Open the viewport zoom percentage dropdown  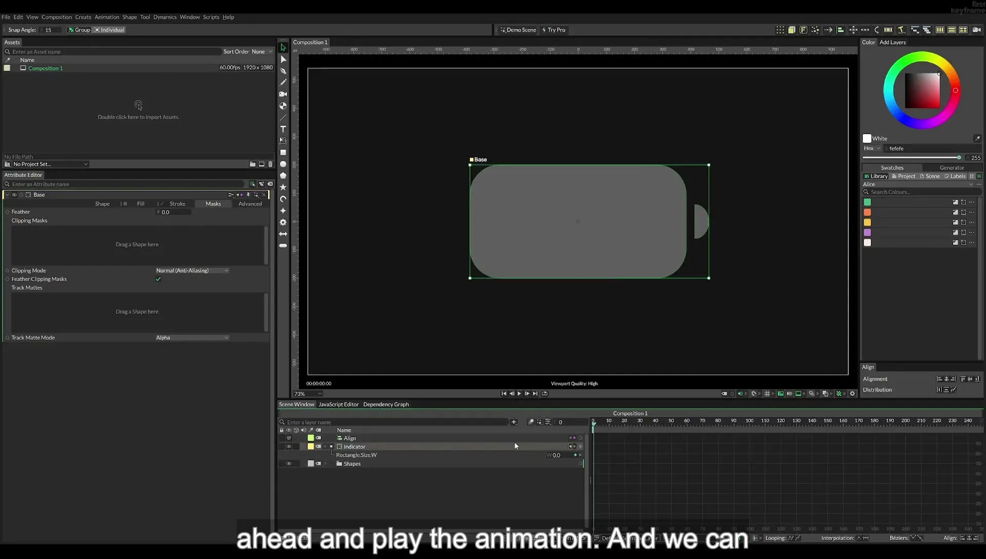click(308, 394)
